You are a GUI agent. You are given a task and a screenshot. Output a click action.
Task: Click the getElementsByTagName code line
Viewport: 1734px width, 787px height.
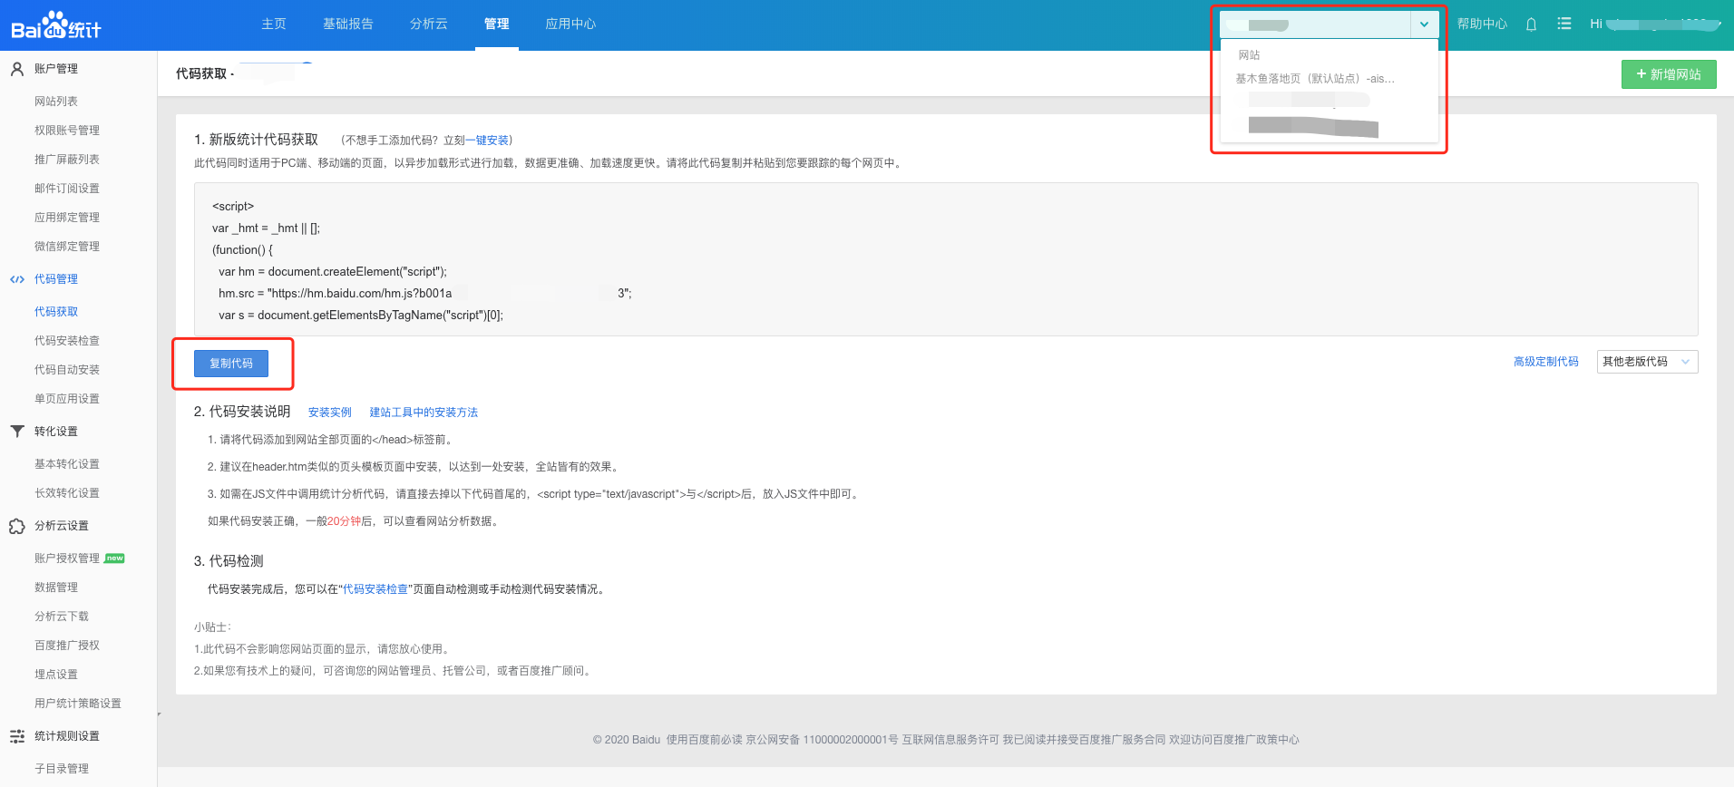tap(361, 316)
